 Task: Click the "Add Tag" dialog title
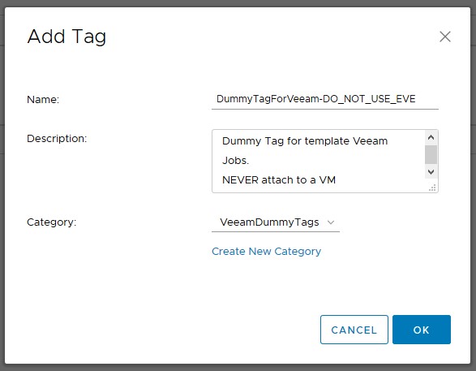point(66,37)
